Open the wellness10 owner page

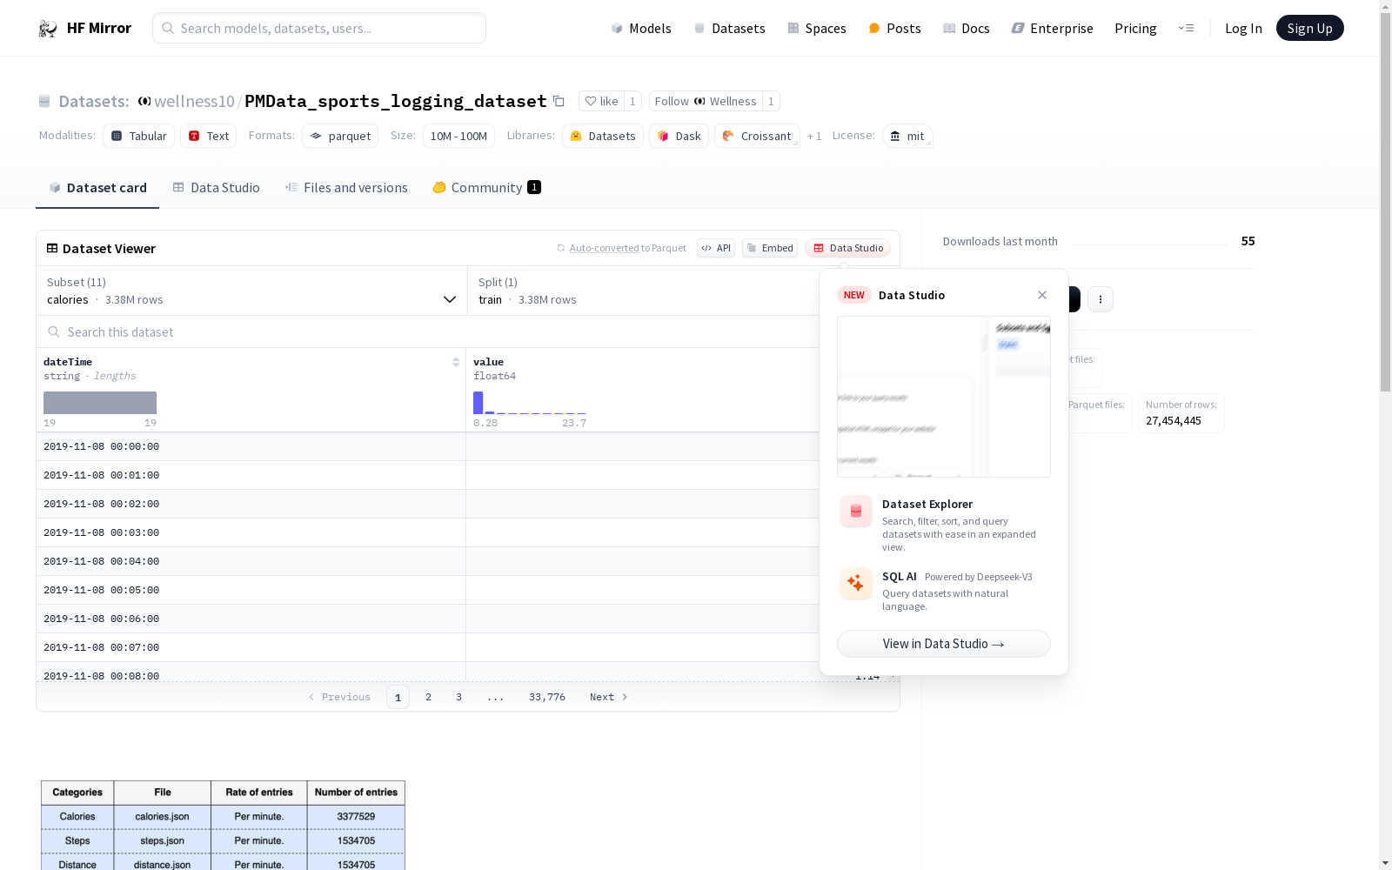pyautogui.click(x=194, y=102)
